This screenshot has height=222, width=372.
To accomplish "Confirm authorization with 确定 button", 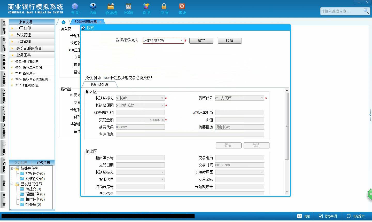I will pyautogui.click(x=201, y=41).
